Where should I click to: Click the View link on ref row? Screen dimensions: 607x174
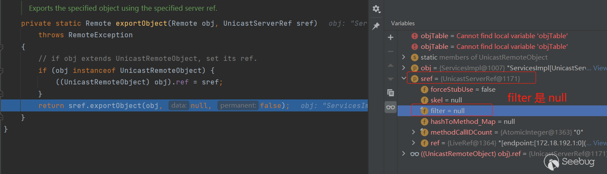(x=600, y=143)
